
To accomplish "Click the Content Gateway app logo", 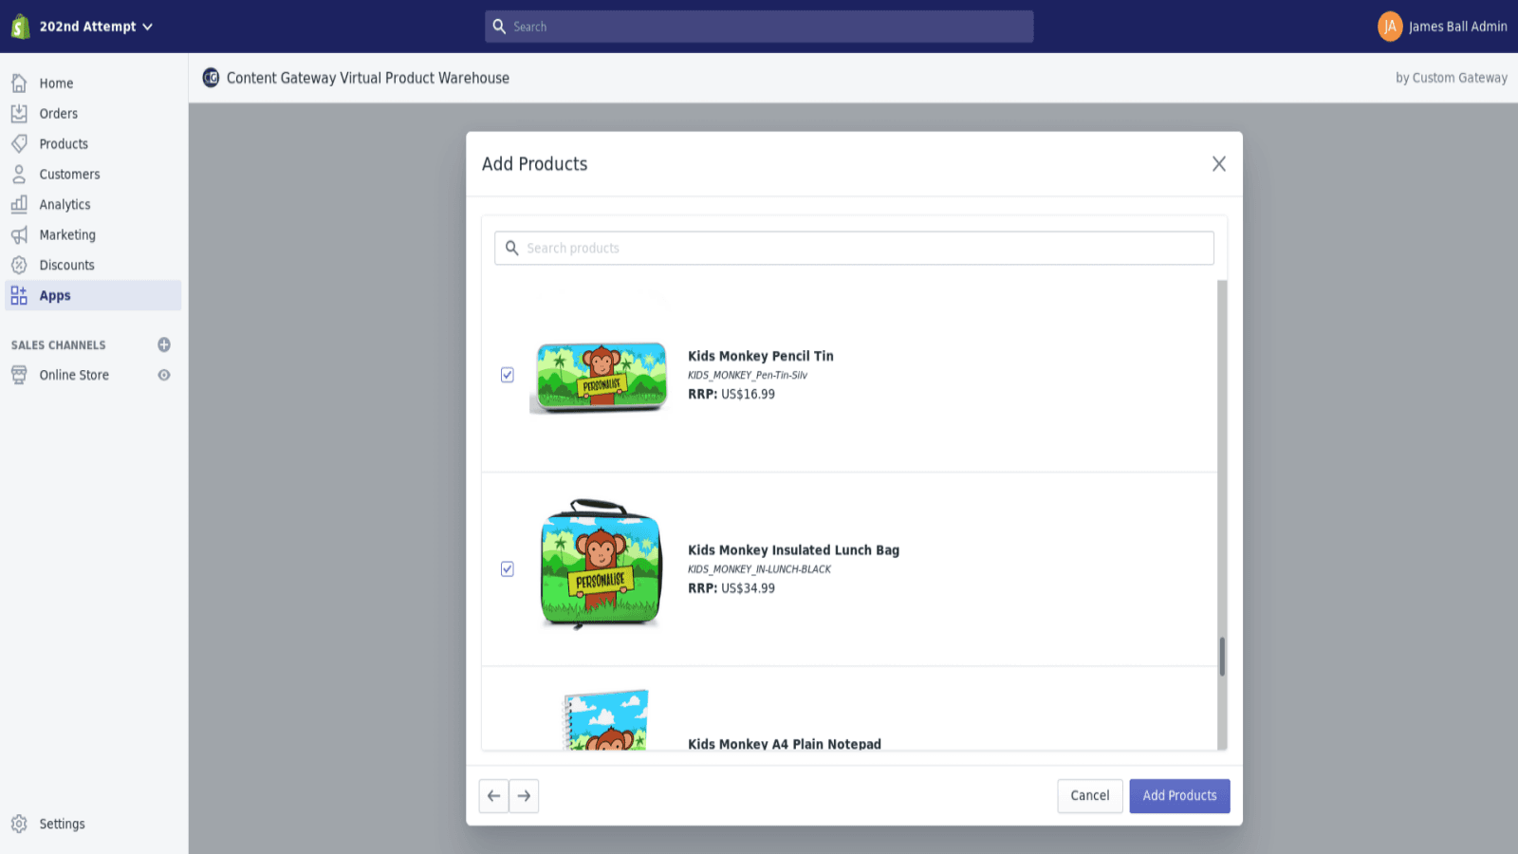I will tap(210, 77).
